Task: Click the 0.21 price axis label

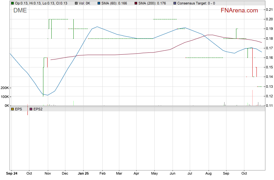Action: point(269,10)
